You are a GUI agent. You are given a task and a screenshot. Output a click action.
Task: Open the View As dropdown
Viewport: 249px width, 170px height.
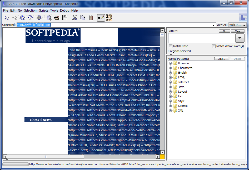(x=237, y=25)
